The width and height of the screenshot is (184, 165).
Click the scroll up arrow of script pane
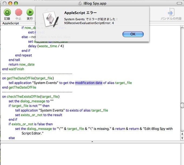click(x=182, y=133)
